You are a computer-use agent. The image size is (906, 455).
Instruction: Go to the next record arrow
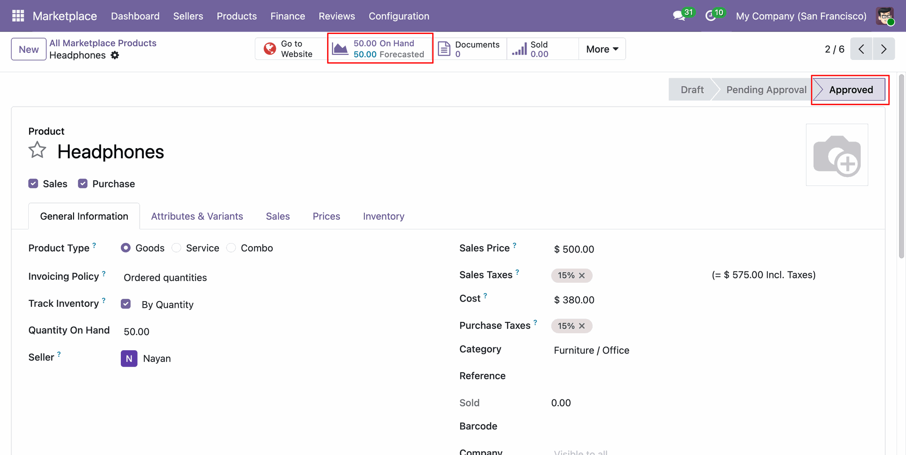(x=884, y=49)
